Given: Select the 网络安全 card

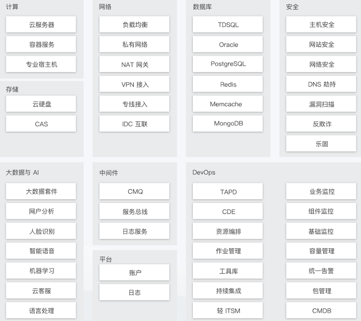Looking at the screenshot, I should tap(321, 64).
